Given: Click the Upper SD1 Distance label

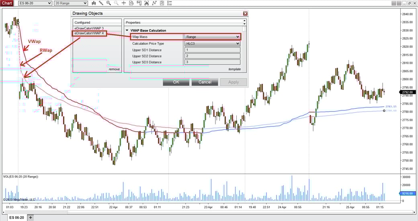Looking at the screenshot, I should pos(147,50).
